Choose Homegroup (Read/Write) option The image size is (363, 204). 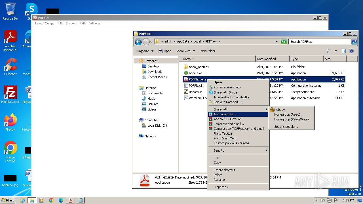tap(292, 119)
